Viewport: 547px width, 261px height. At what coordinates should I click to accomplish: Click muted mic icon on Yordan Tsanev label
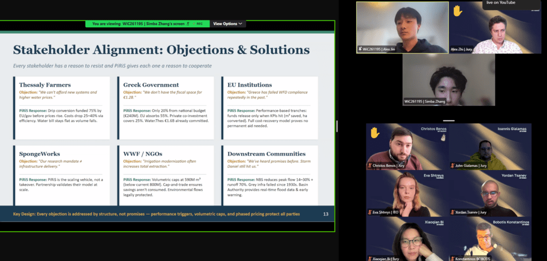pyautogui.click(x=453, y=212)
